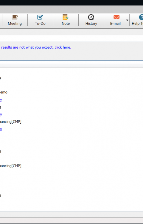Select the second 'nancing[CMP]' result entry
Viewport: 143px width, 224px height.
click(10, 166)
